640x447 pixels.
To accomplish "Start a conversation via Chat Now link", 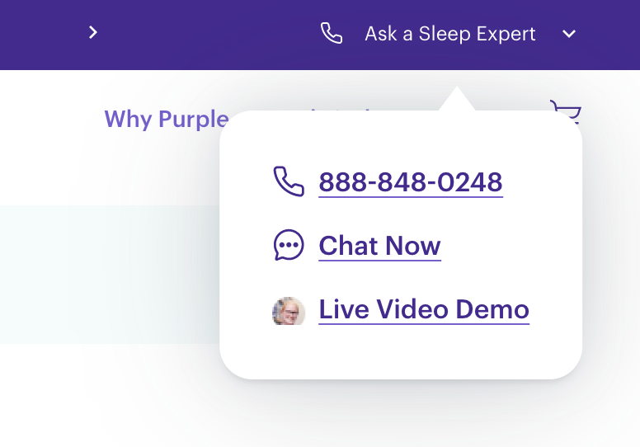I will pyautogui.click(x=379, y=246).
